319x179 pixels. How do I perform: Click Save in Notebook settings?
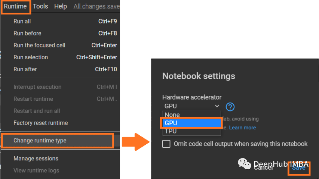[x=299, y=168]
